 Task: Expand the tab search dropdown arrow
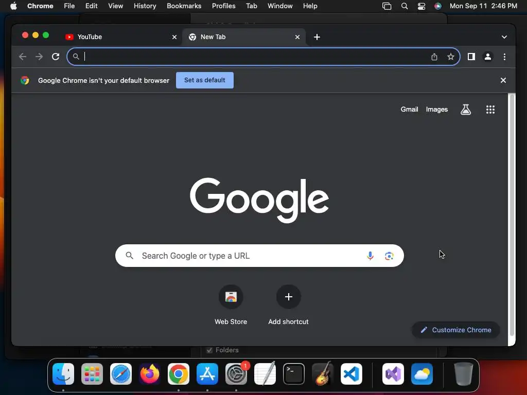pos(504,37)
